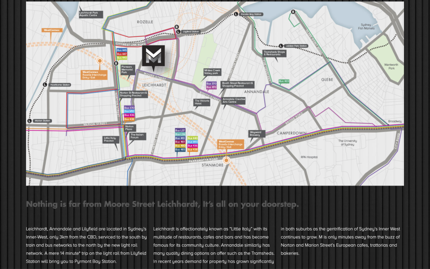Click the Whites Creek Valley park label
The image size is (430, 269).
[x=212, y=72]
